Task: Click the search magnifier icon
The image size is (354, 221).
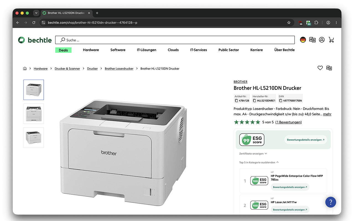Action: click(63, 40)
